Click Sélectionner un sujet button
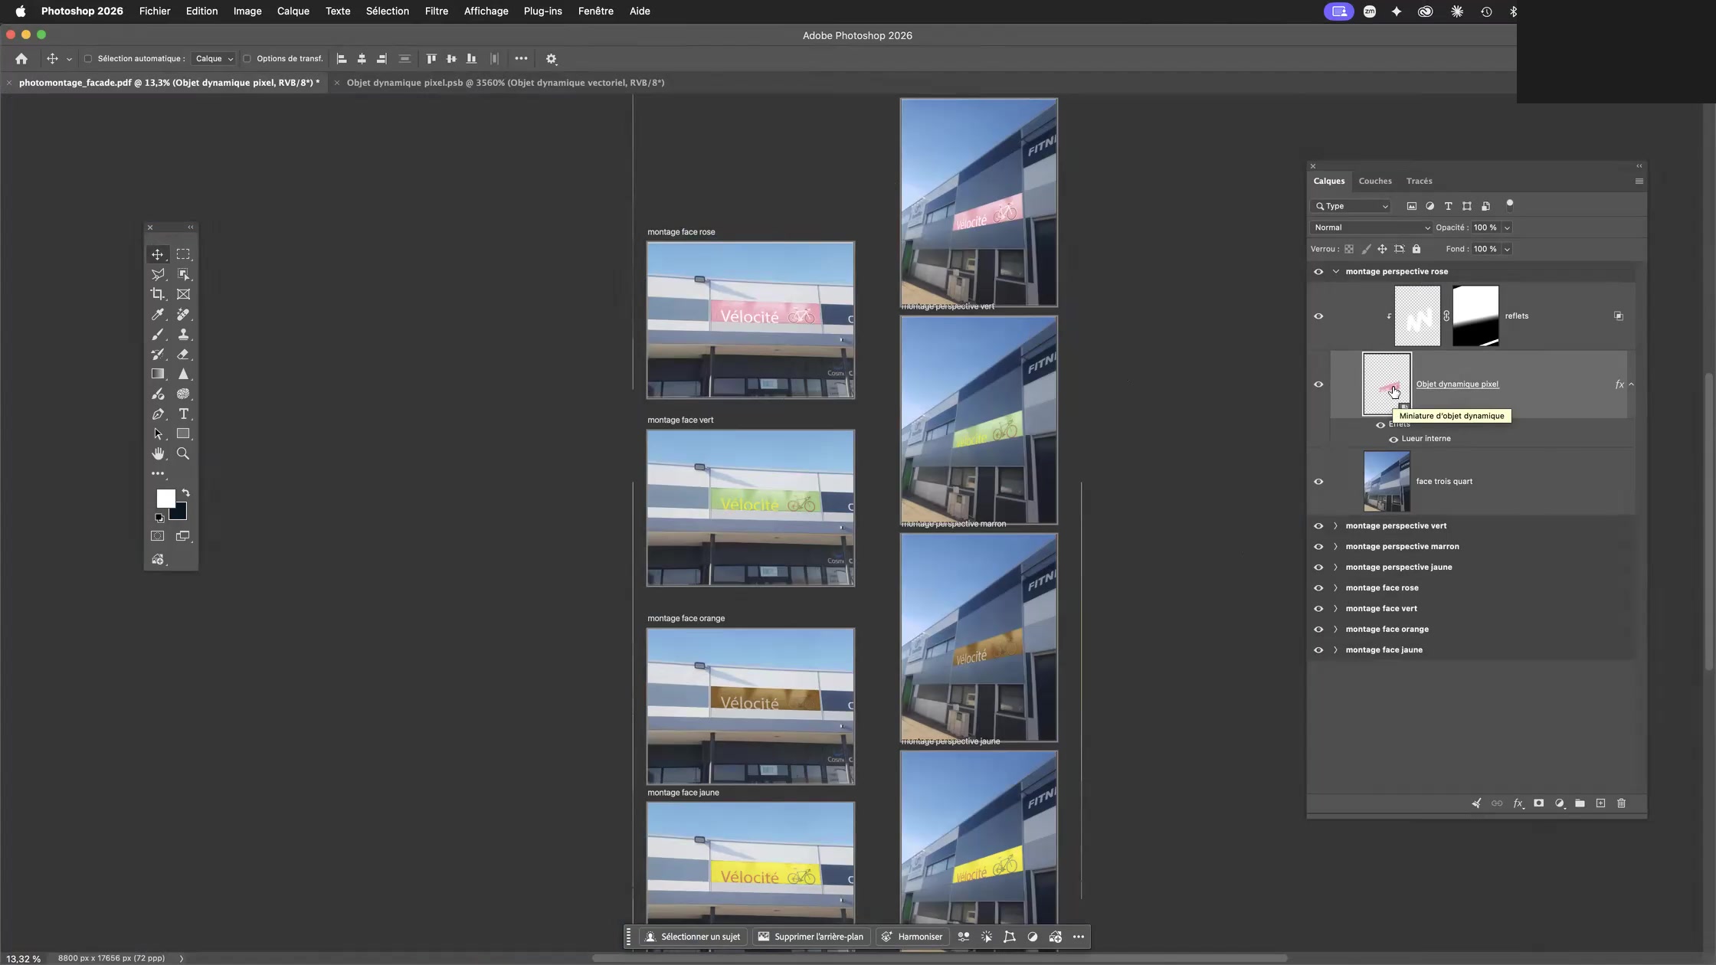Screen dimensions: 1716x965 pos(693,937)
